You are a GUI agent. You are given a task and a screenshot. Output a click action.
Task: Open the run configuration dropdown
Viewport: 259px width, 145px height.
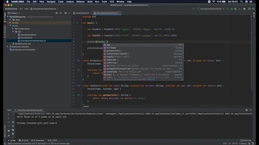point(211,9)
